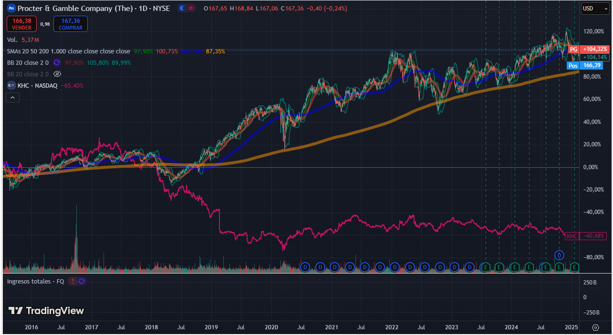Click the earnings E marker near July 2023
This screenshot has height=335, width=613.
click(x=485, y=267)
